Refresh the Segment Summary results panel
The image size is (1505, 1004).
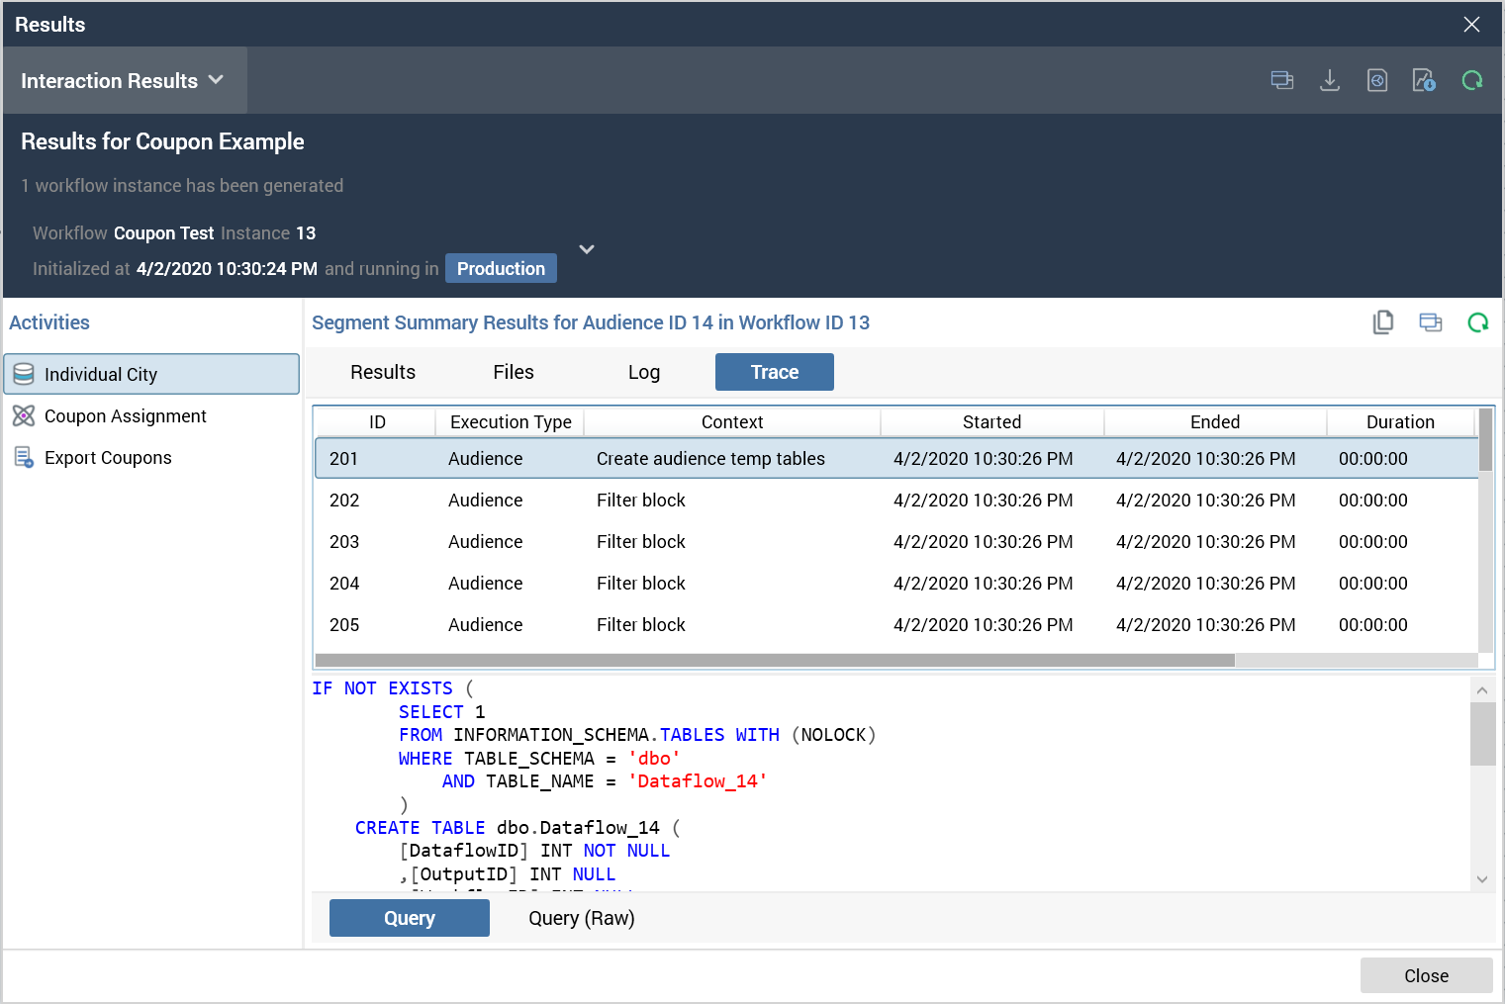point(1477,322)
